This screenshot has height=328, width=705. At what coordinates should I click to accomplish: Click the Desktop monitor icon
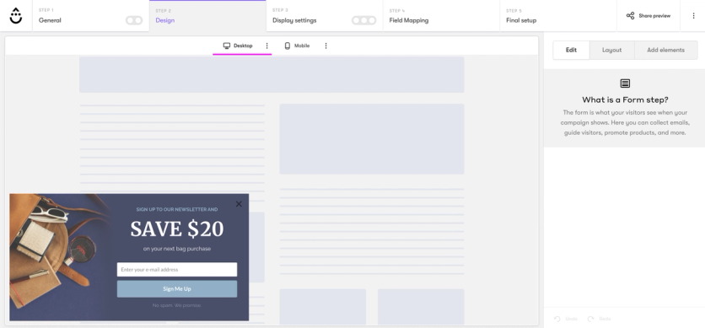click(227, 46)
